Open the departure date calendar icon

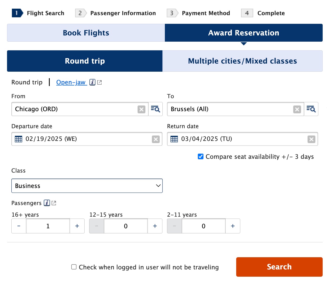(18, 139)
